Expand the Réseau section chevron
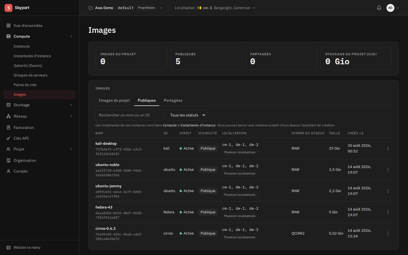The width and height of the screenshot is (408, 255). (71, 116)
